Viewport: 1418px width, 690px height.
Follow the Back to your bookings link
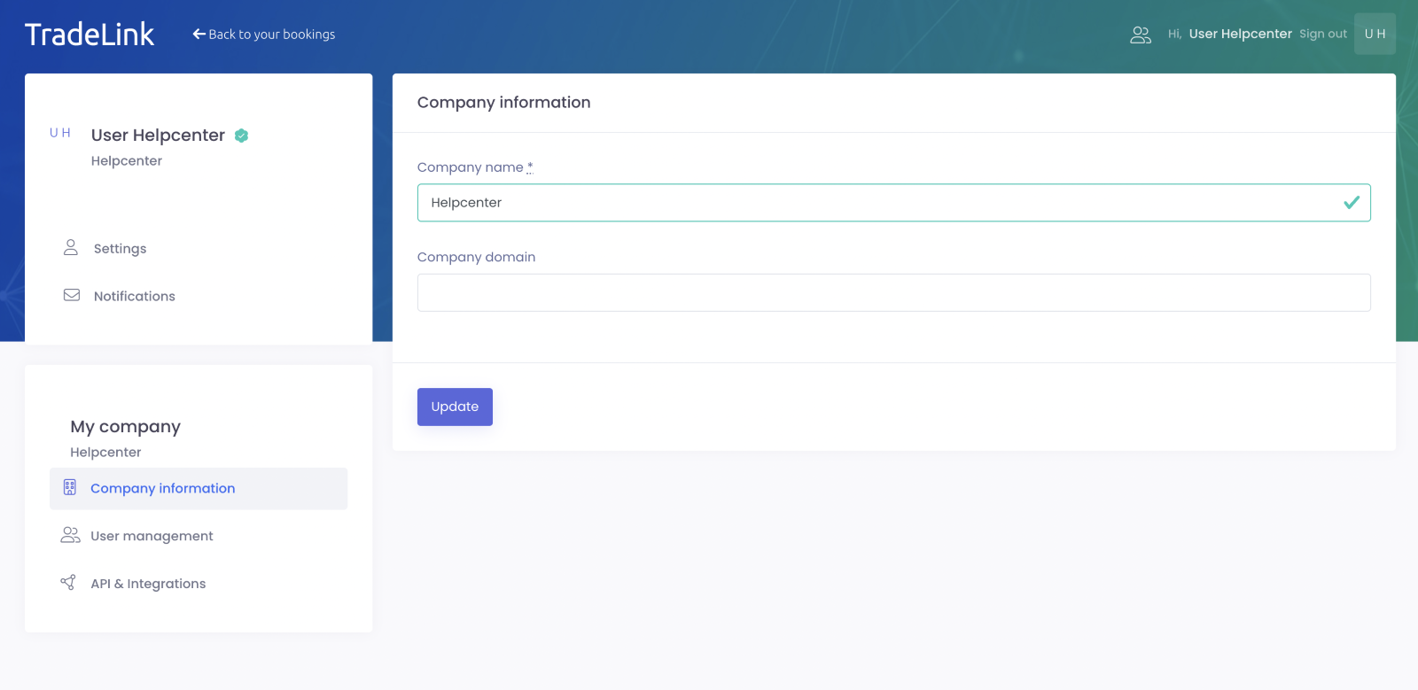271,35
